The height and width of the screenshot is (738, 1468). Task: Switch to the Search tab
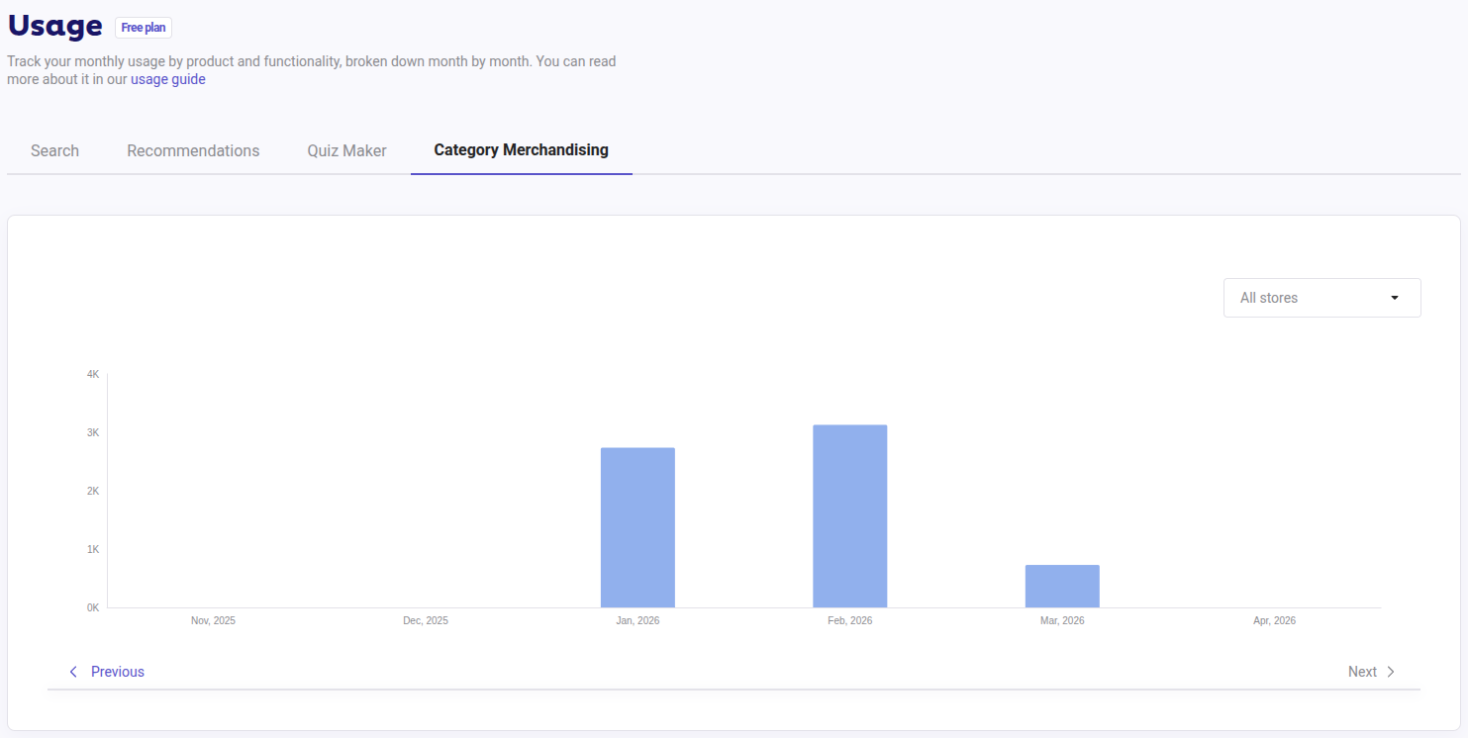54,150
